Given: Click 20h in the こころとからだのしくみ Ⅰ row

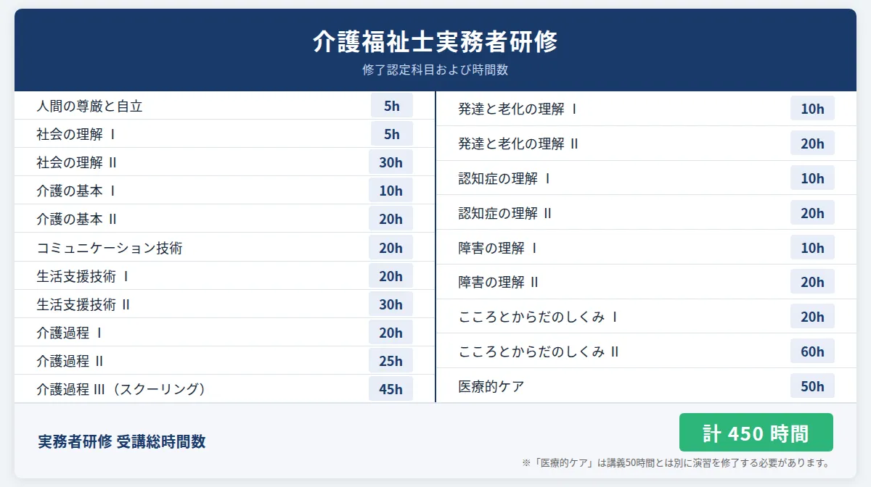Looking at the screenshot, I should point(812,317).
